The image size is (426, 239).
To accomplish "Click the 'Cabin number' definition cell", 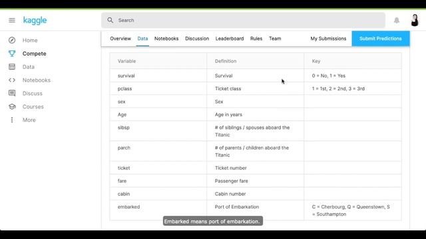I will point(255,194).
